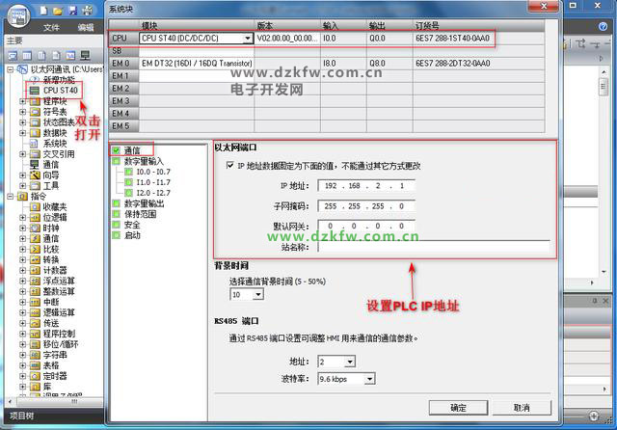This screenshot has height=430, width=617.
Task: Toggle the fixed IP address checkbox
Action: pos(228,165)
